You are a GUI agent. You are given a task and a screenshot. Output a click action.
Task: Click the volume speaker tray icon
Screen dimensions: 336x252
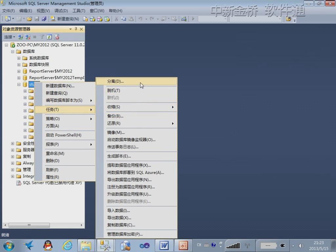pyautogui.click(x=301, y=245)
